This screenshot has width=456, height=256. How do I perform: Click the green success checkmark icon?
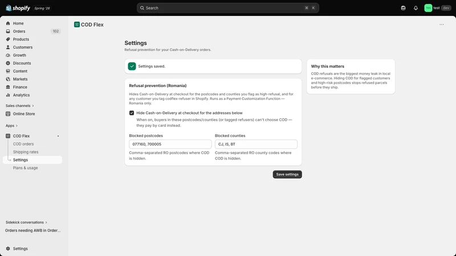[132, 66]
